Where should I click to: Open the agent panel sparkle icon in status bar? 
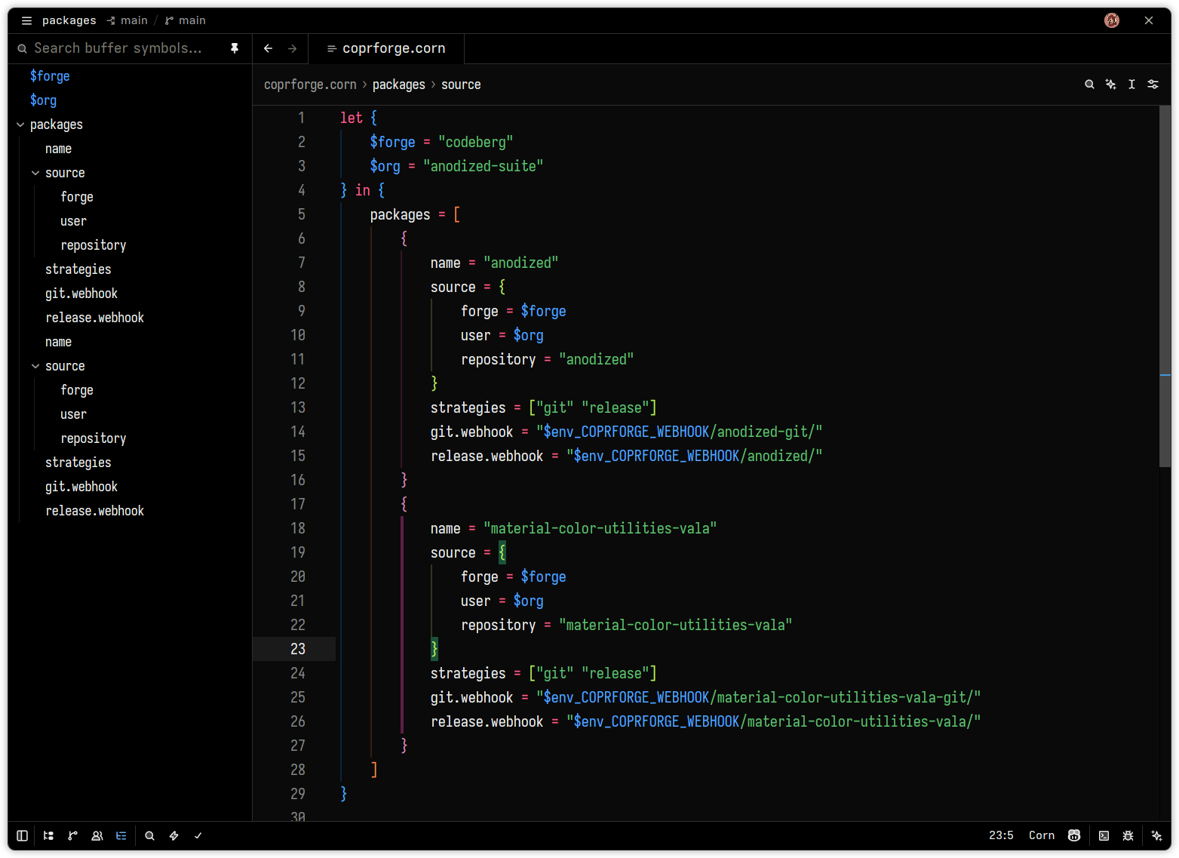1156,835
